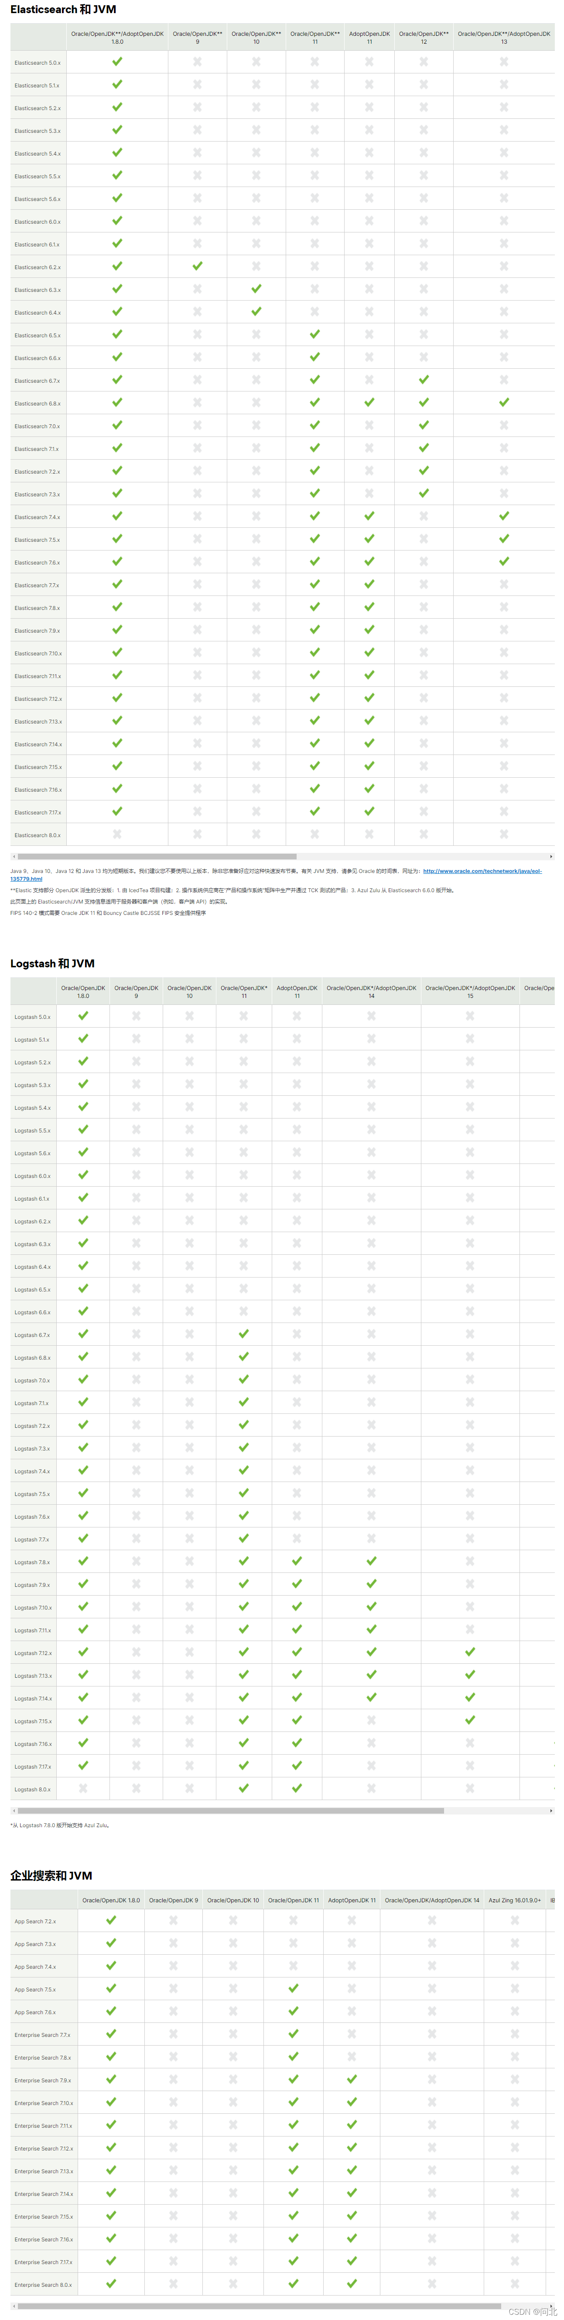The height and width of the screenshot is (2320, 564).
Task: Click the Logstash 7.8.0 Azul Zulu footnote
Action: 59,1825
